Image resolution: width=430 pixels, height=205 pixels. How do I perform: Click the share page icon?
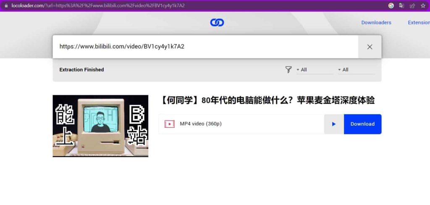coord(412,5)
